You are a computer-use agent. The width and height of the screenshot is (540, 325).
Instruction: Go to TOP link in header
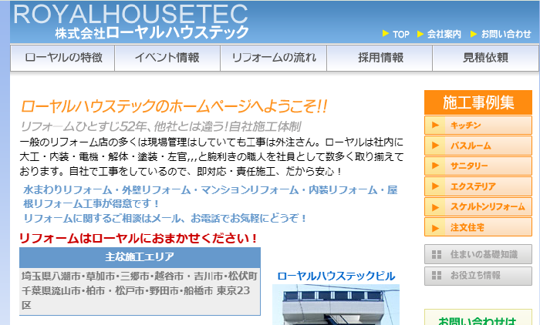tap(401, 35)
